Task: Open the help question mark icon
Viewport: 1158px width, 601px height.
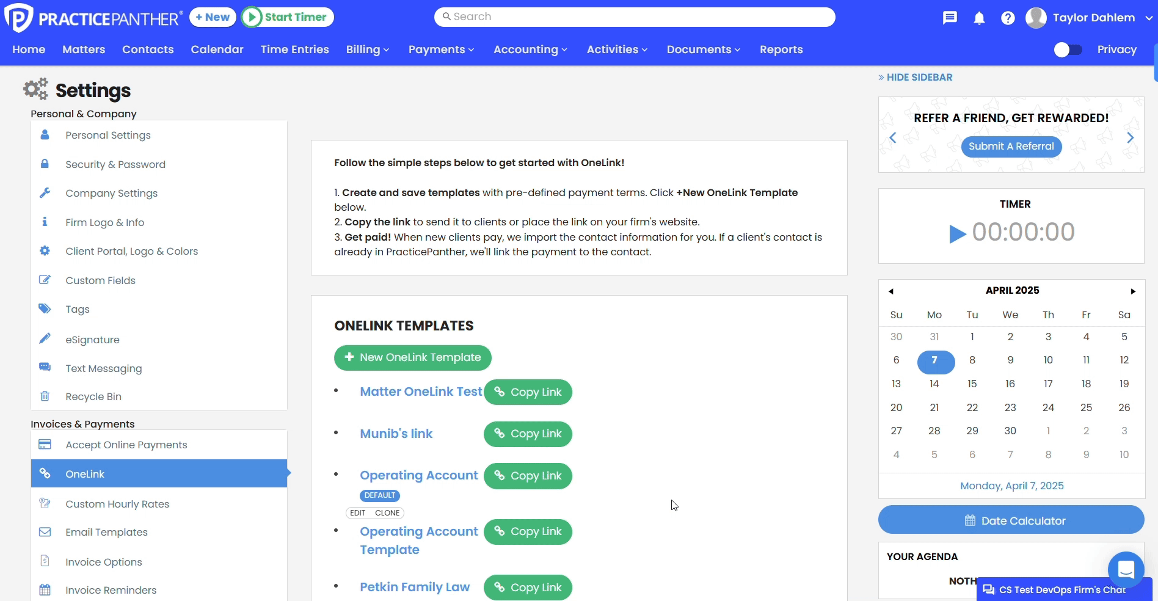Action: (x=1008, y=18)
